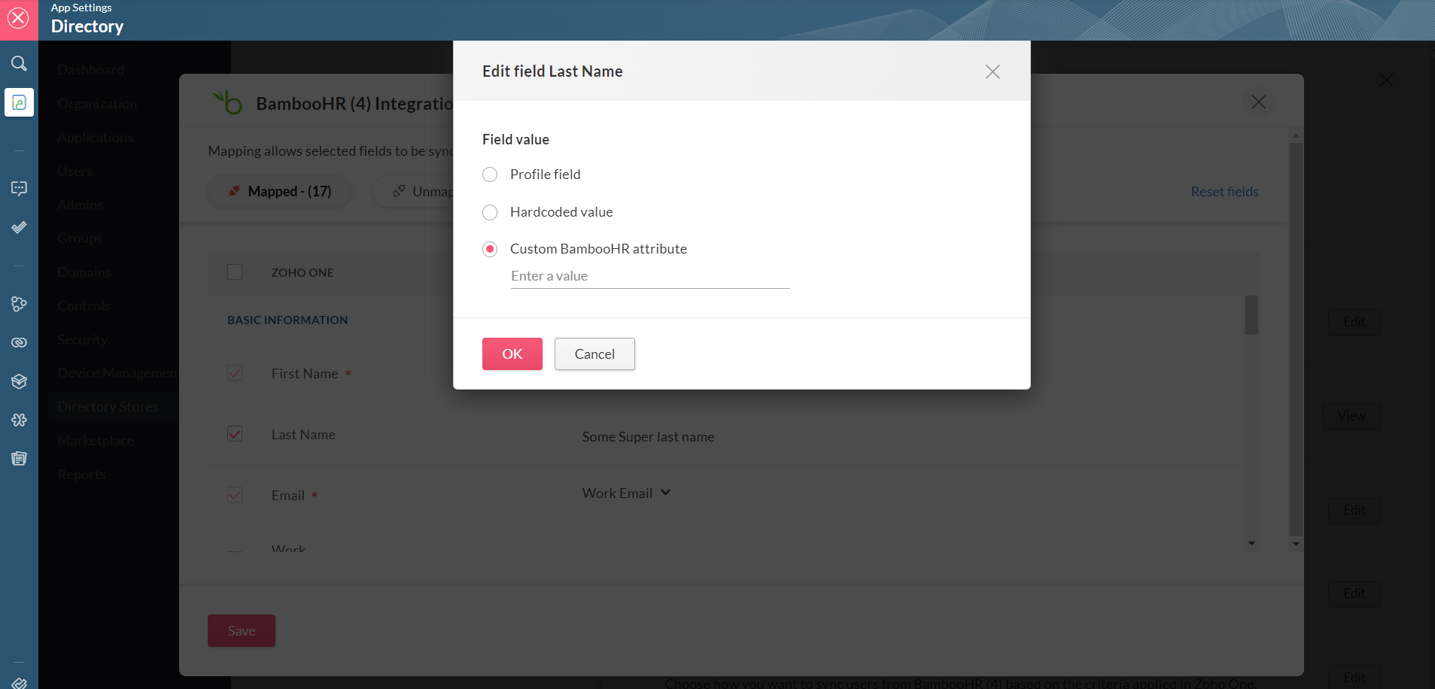Screen dimensions: 1435x689
Task: Open Controls in the side menu
Action: tap(84, 306)
